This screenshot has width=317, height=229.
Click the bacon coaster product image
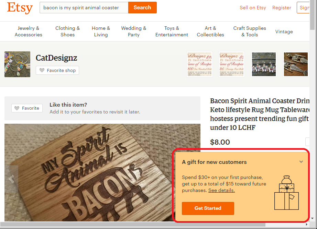point(102,172)
